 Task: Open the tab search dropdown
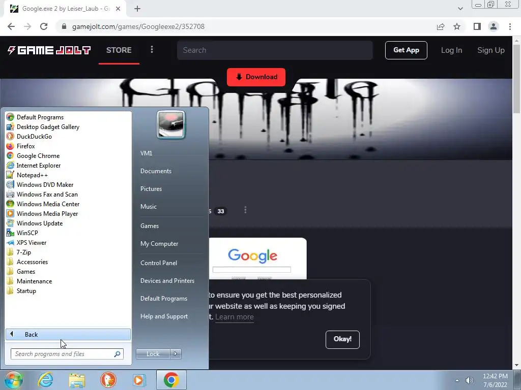tap(460, 9)
